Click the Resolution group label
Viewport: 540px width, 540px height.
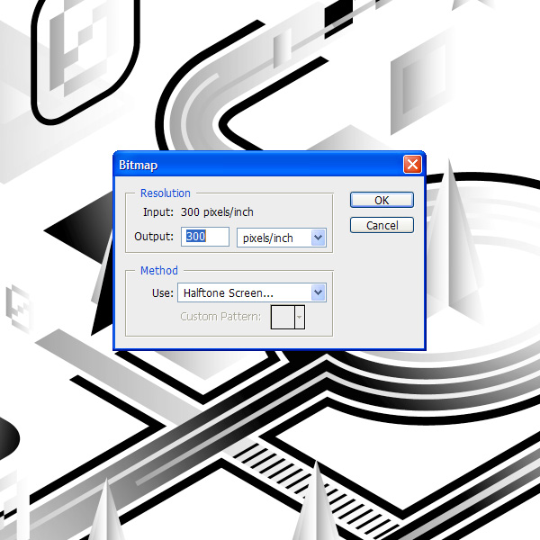pos(166,193)
